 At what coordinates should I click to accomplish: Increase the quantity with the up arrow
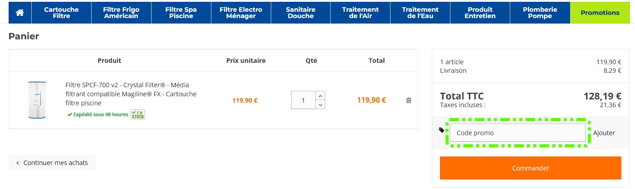coord(320,95)
